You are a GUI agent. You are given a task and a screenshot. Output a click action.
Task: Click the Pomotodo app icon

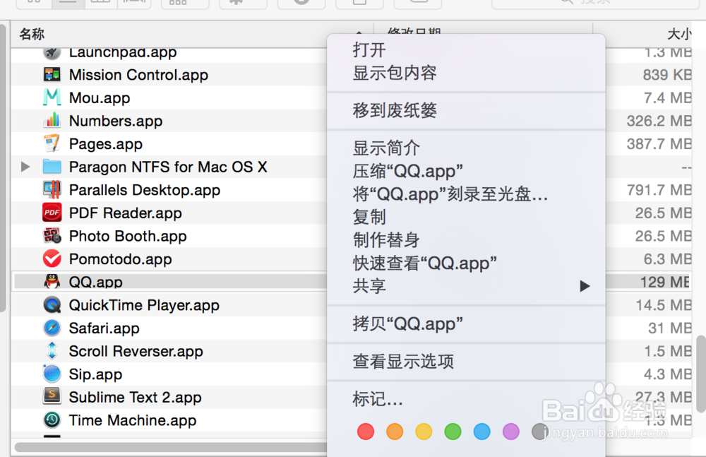[x=52, y=259]
